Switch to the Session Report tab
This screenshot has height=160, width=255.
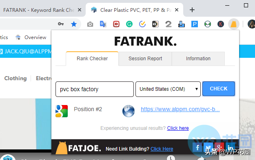[145, 59]
